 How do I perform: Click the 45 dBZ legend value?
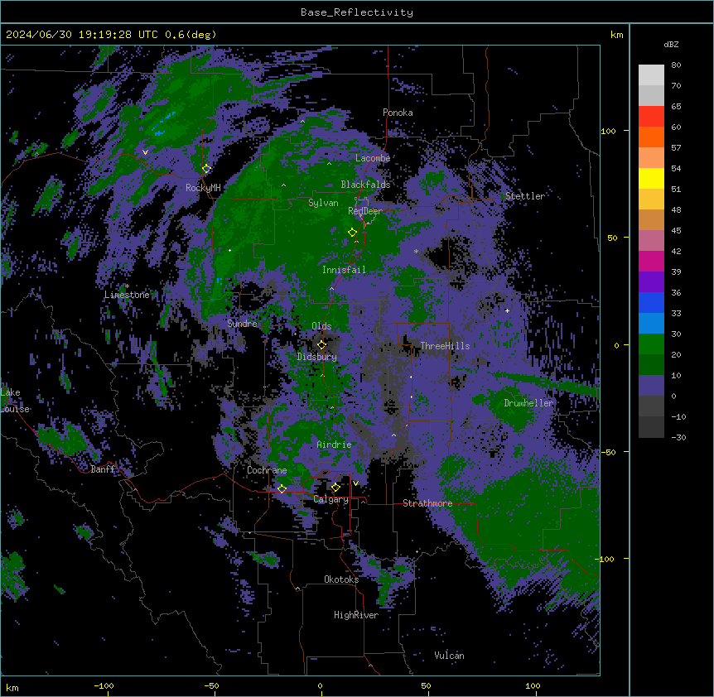pyautogui.click(x=676, y=231)
